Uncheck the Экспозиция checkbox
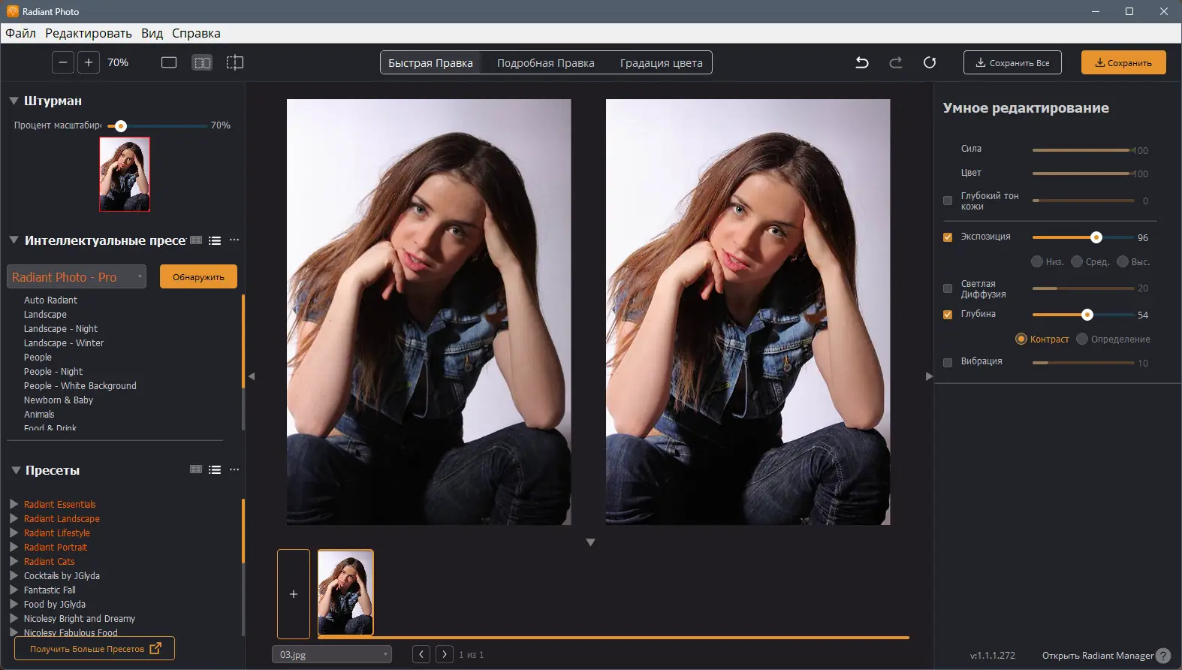Screen dimensions: 1182x670 [948, 237]
